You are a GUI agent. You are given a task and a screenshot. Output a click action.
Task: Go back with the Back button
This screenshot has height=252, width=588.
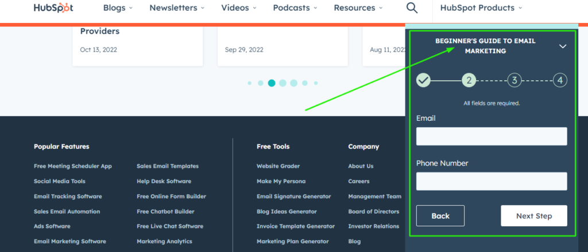(440, 216)
